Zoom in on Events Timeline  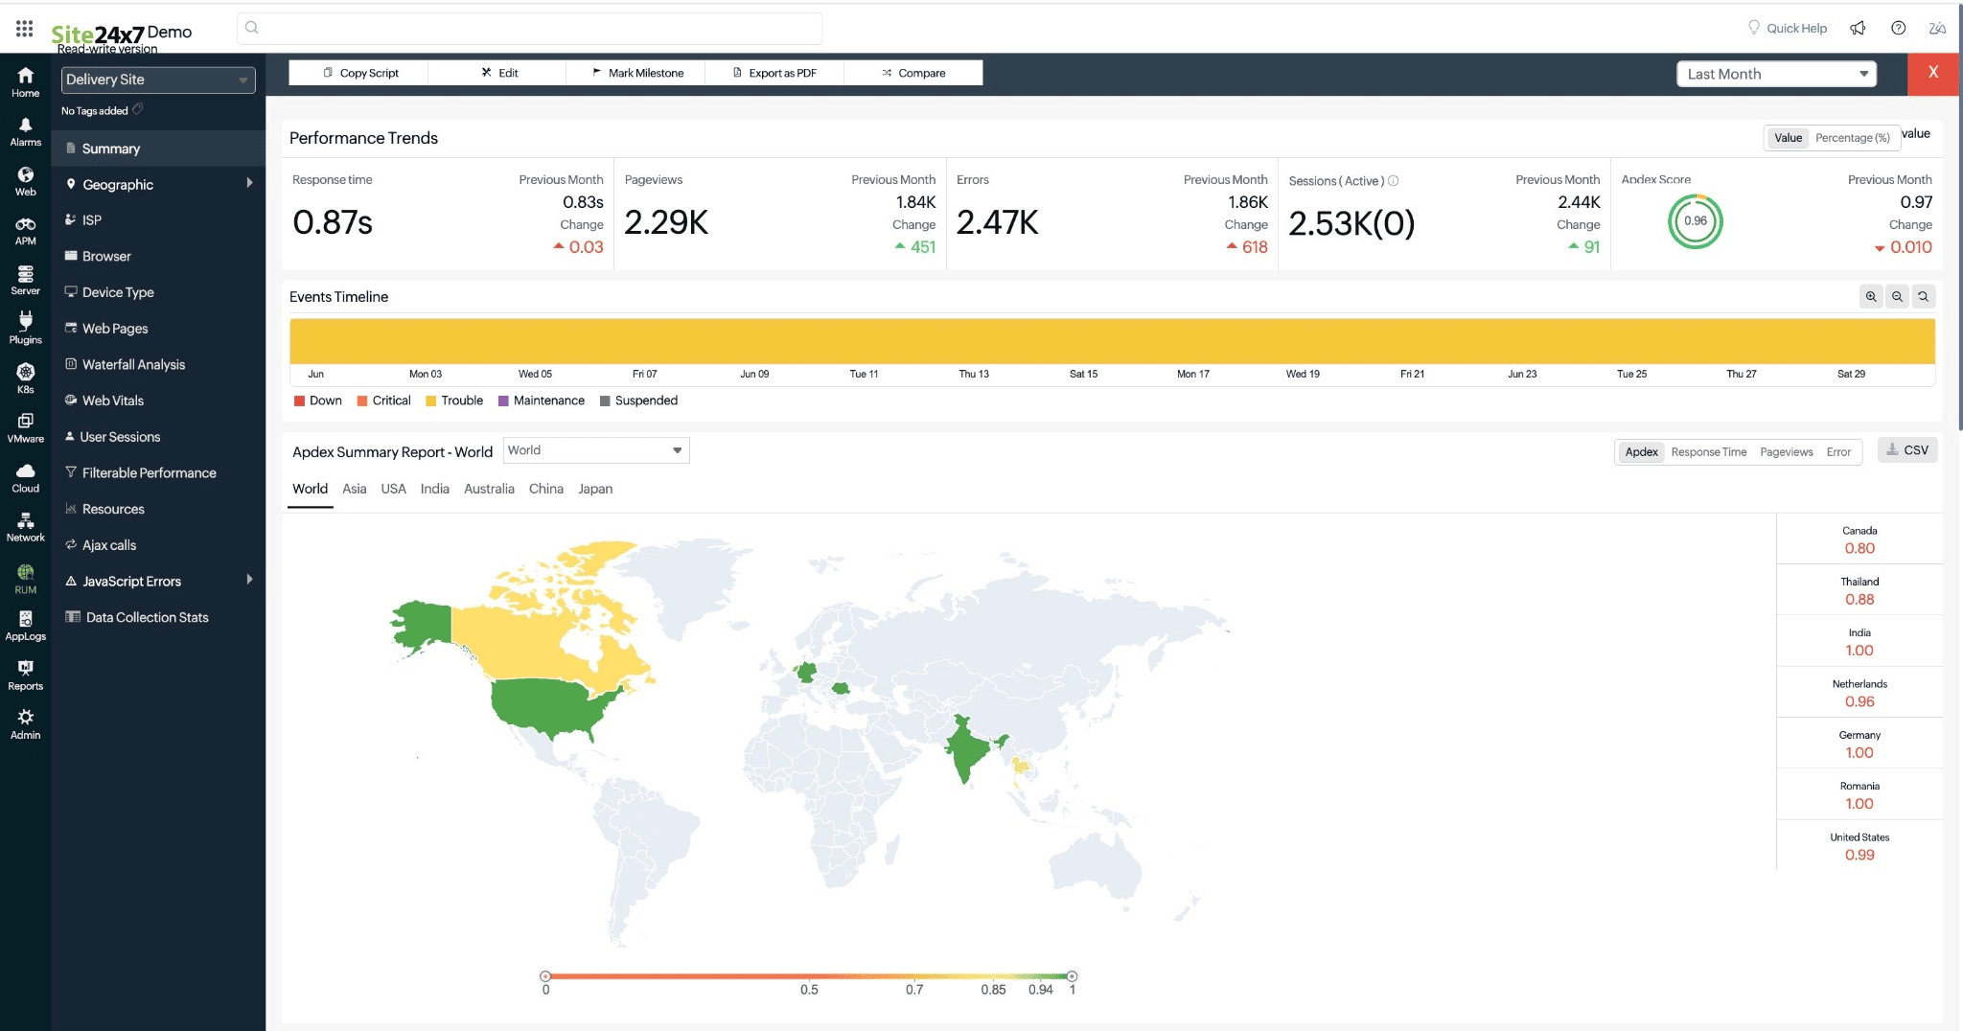point(1870,297)
